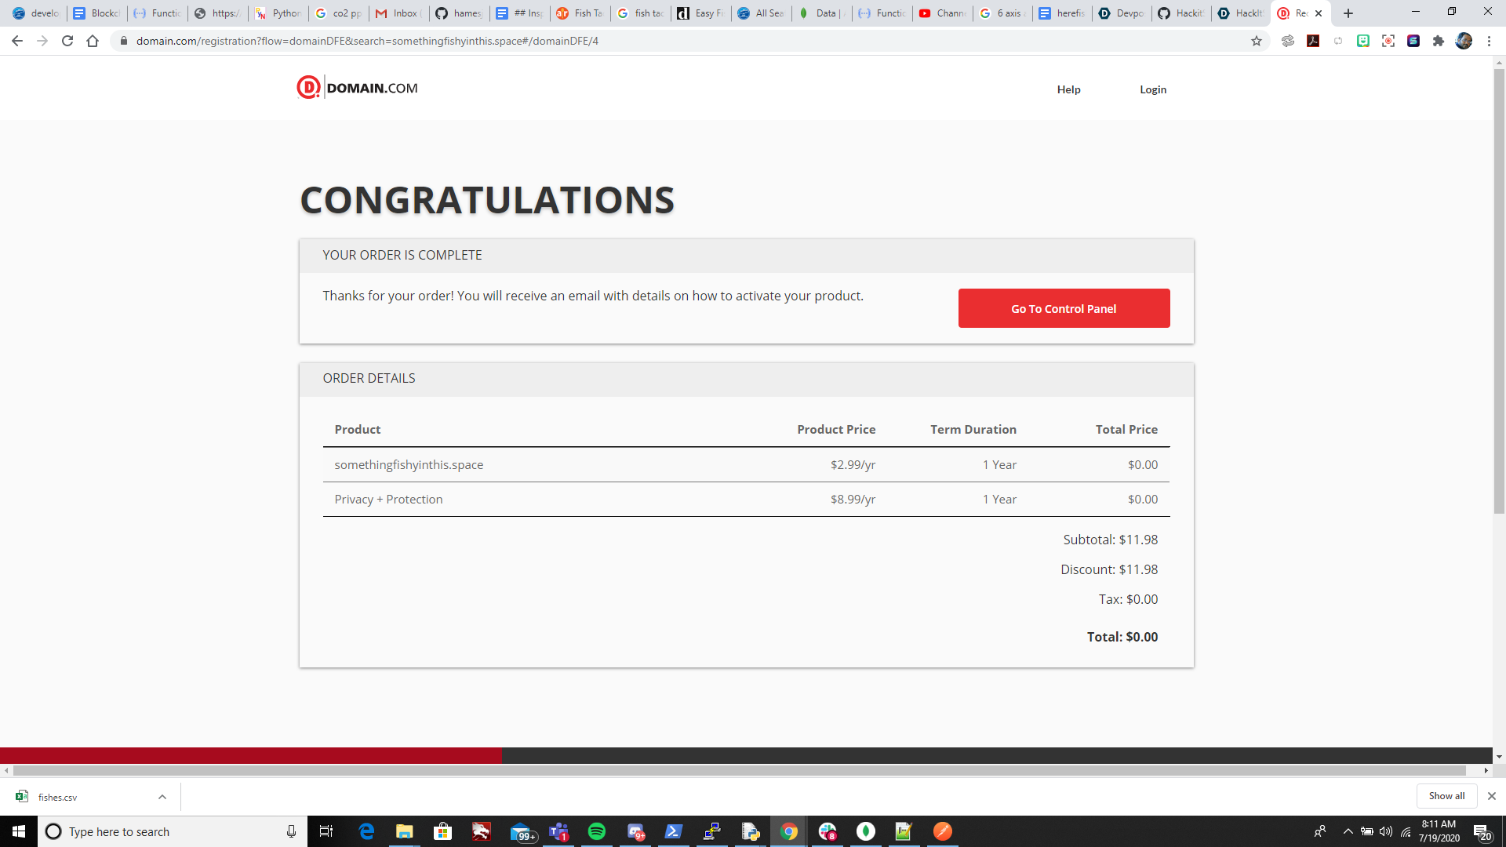Open Chrome three-dot menu
This screenshot has height=847, width=1506.
coord(1489,41)
